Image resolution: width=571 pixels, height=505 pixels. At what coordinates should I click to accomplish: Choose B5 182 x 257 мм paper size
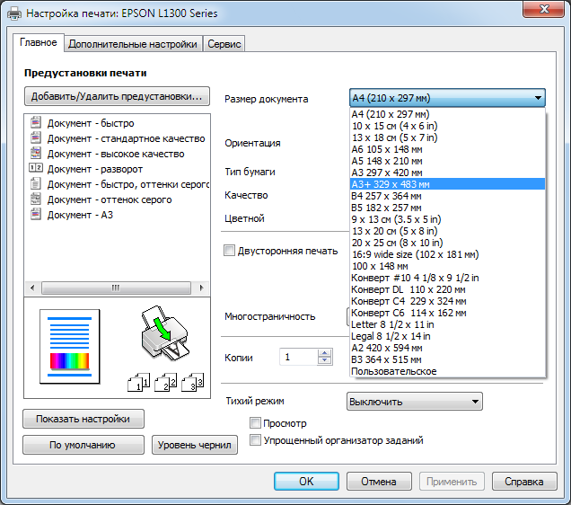tap(447, 208)
